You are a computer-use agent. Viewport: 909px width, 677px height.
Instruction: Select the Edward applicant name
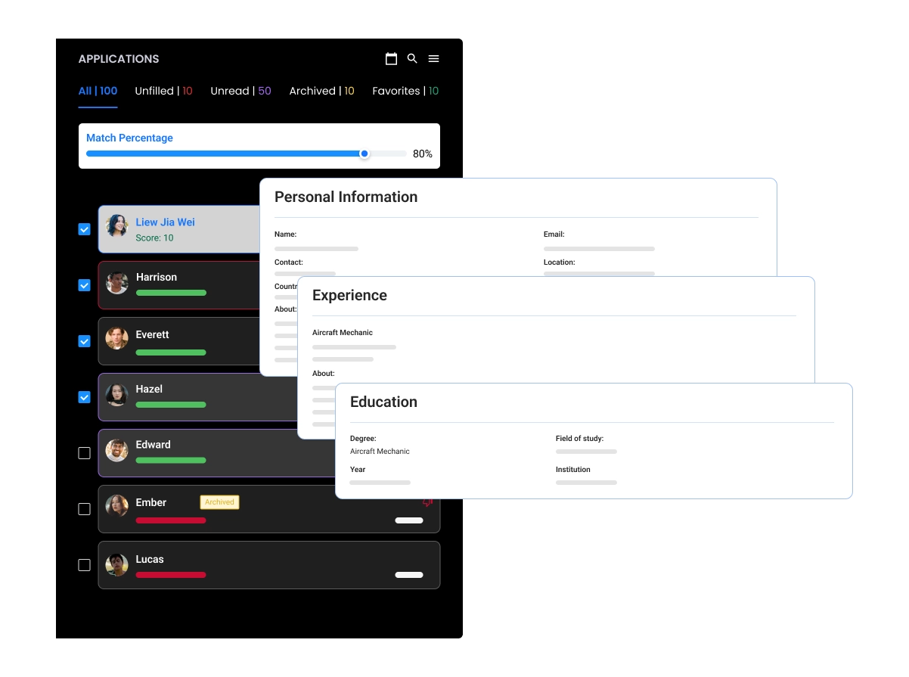coord(153,445)
